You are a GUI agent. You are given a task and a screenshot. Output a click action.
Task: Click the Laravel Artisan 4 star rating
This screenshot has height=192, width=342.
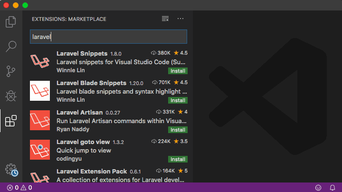(183, 112)
